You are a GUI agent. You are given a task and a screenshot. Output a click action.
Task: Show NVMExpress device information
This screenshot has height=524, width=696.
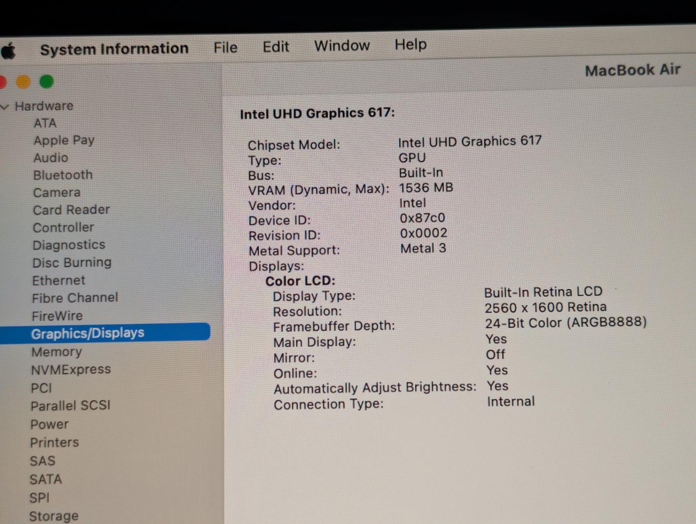pos(71,370)
